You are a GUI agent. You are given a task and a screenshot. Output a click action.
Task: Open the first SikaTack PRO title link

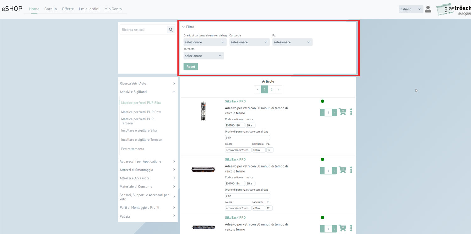pyautogui.click(x=235, y=101)
